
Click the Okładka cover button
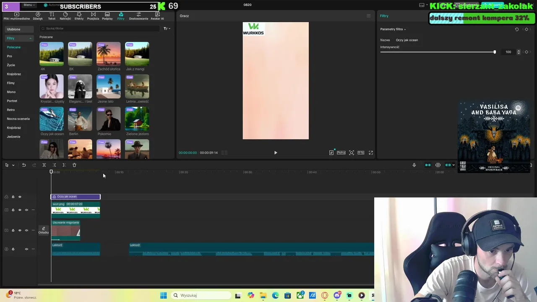pos(44,230)
